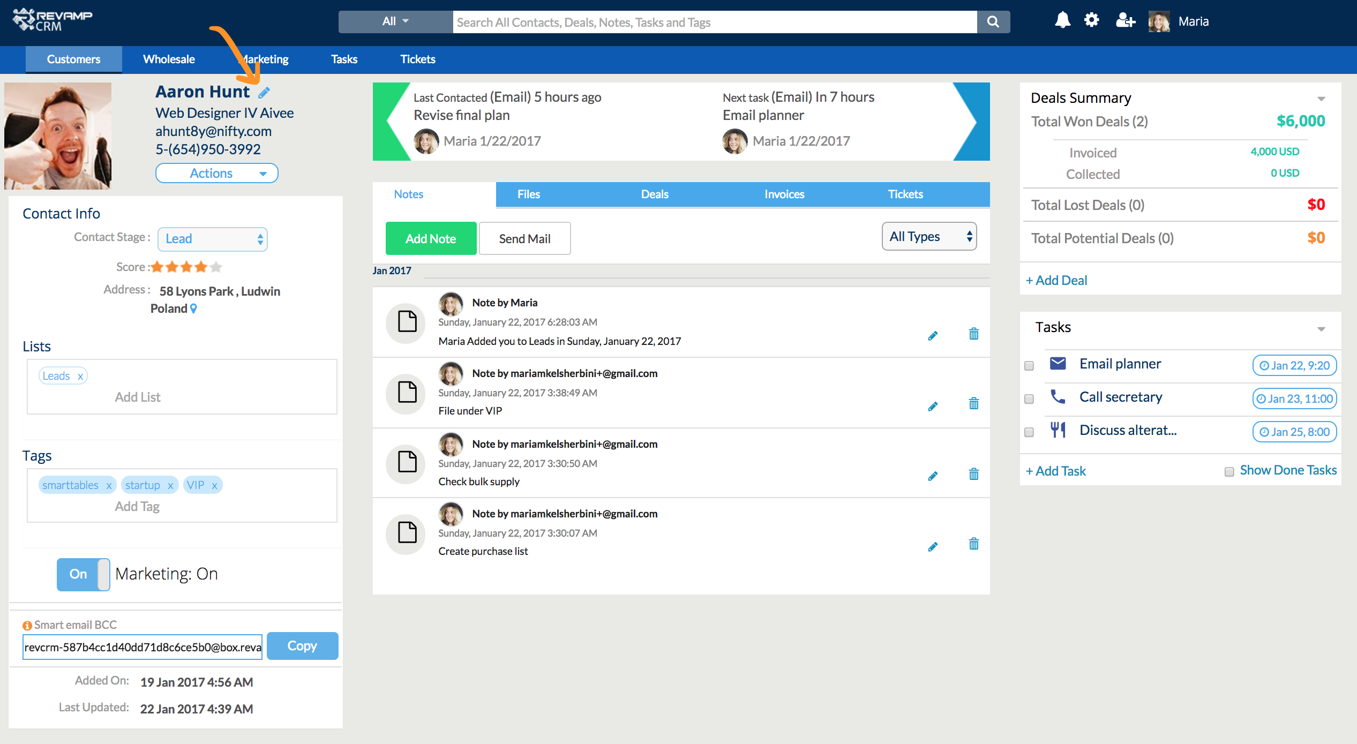Click the pencil icon beside Aaron Hunt

pos(264,93)
